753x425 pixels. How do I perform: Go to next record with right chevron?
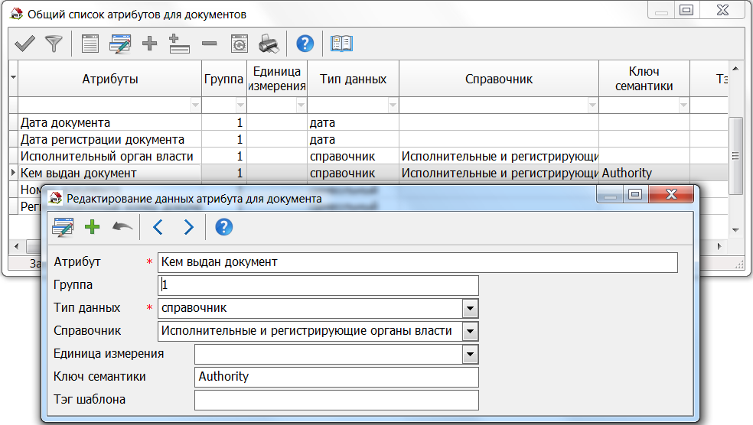188,227
